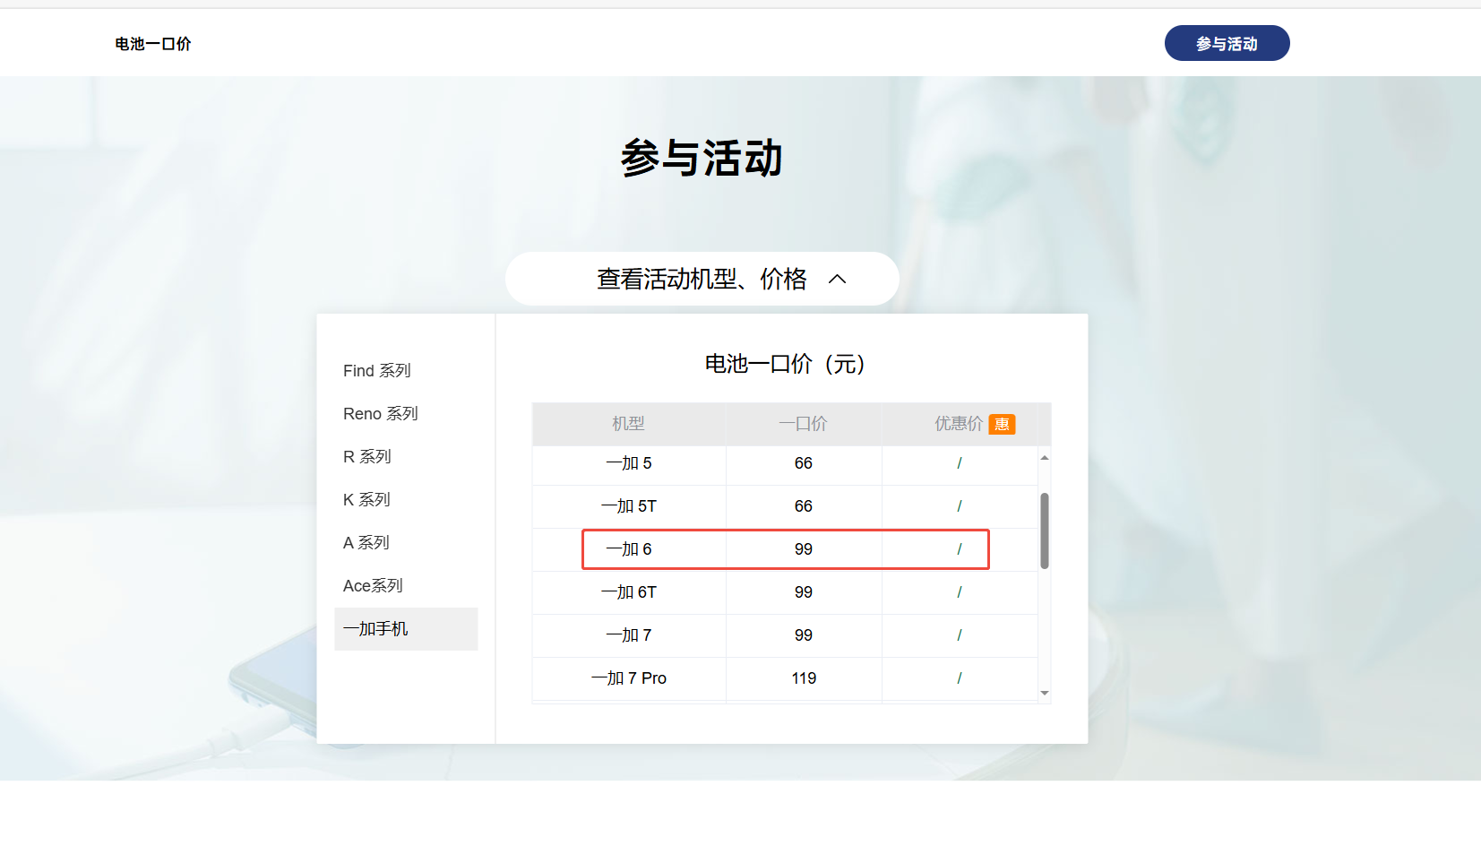Click the 优惠价 column header
1481x863 pixels.
point(960,424)
